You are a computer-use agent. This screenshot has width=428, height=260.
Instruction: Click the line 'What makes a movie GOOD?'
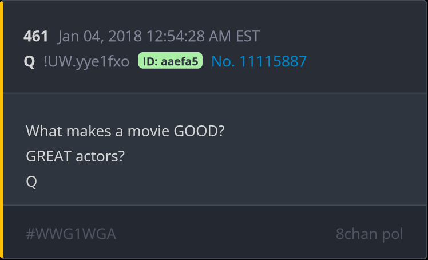coord(125,131)
